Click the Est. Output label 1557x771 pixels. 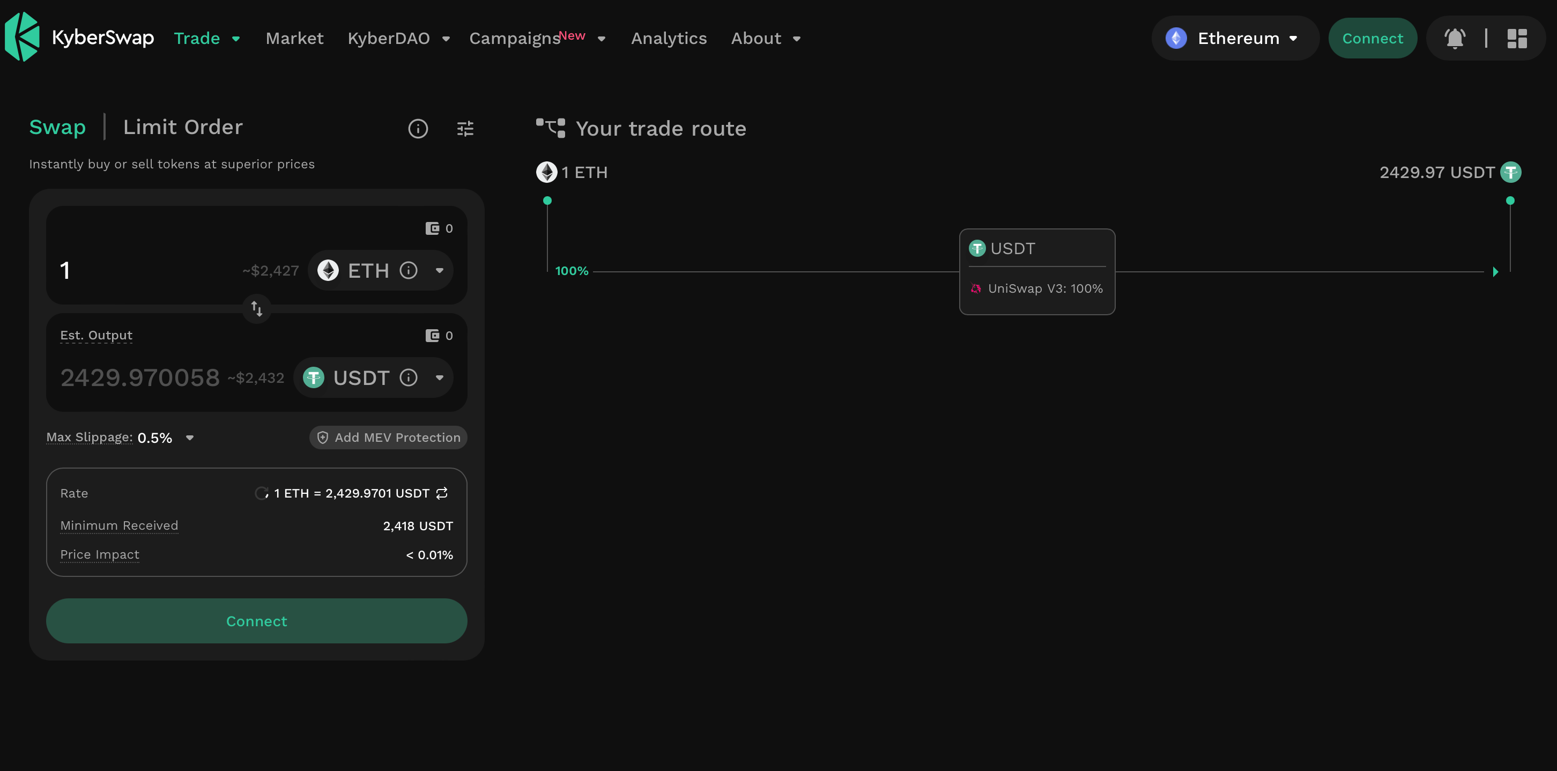pyautogui.click(x=96, y=335)
